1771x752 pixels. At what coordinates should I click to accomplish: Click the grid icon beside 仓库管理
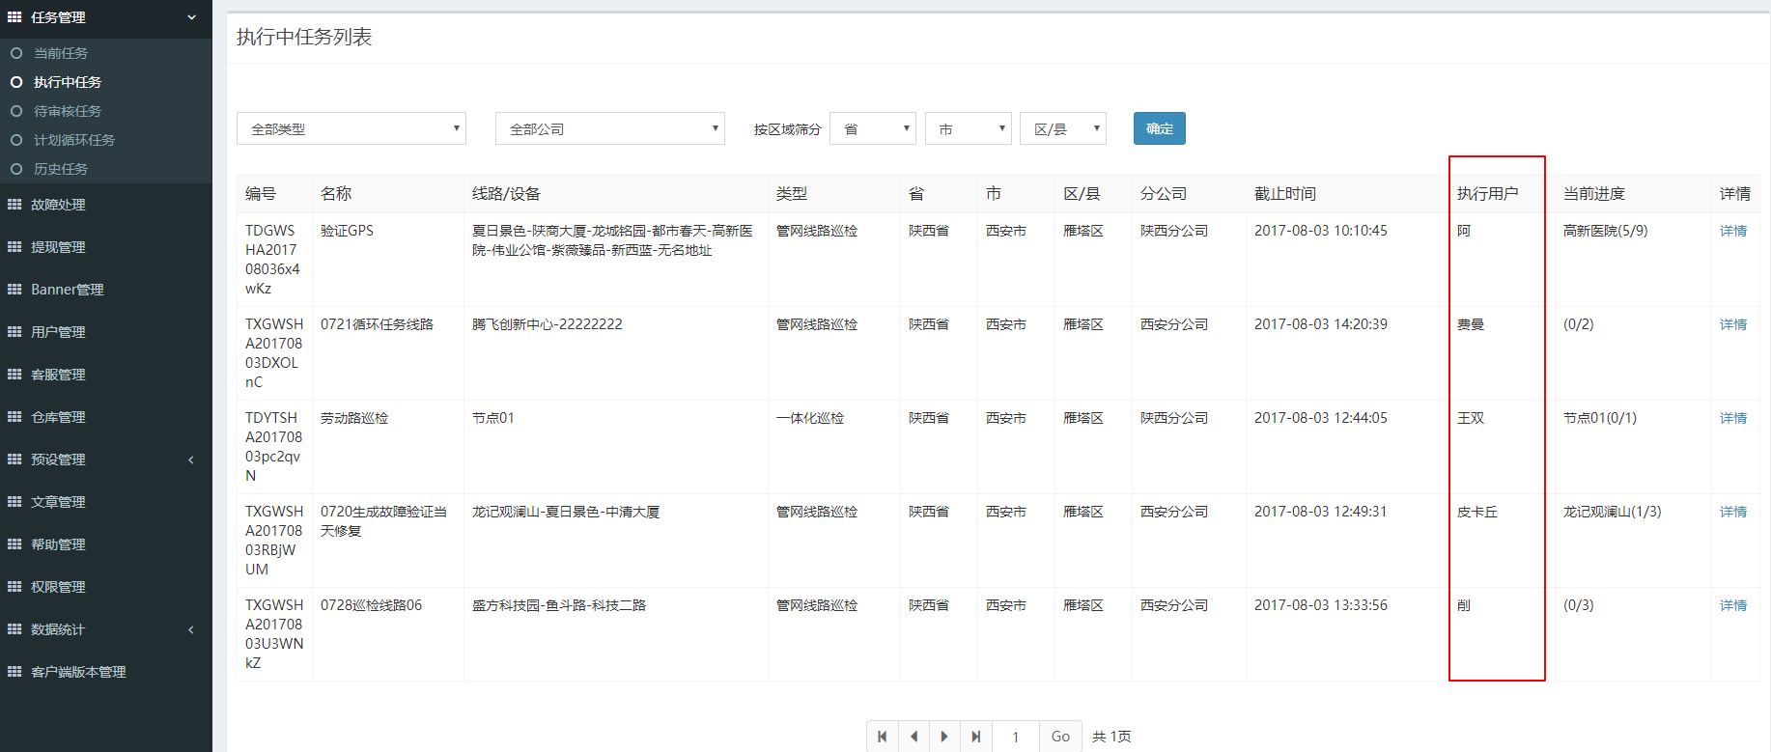tap(14, 417)
